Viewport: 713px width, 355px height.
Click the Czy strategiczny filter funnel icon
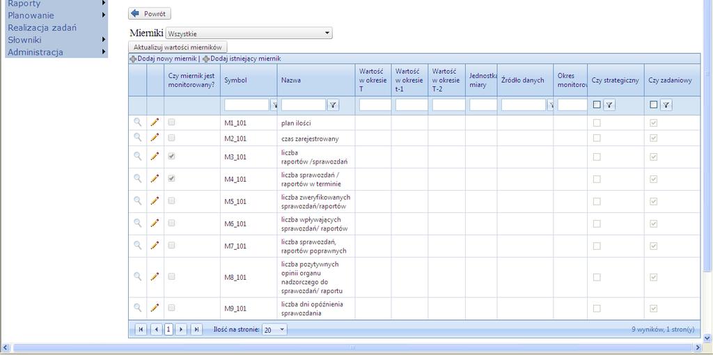coord(609,105)
